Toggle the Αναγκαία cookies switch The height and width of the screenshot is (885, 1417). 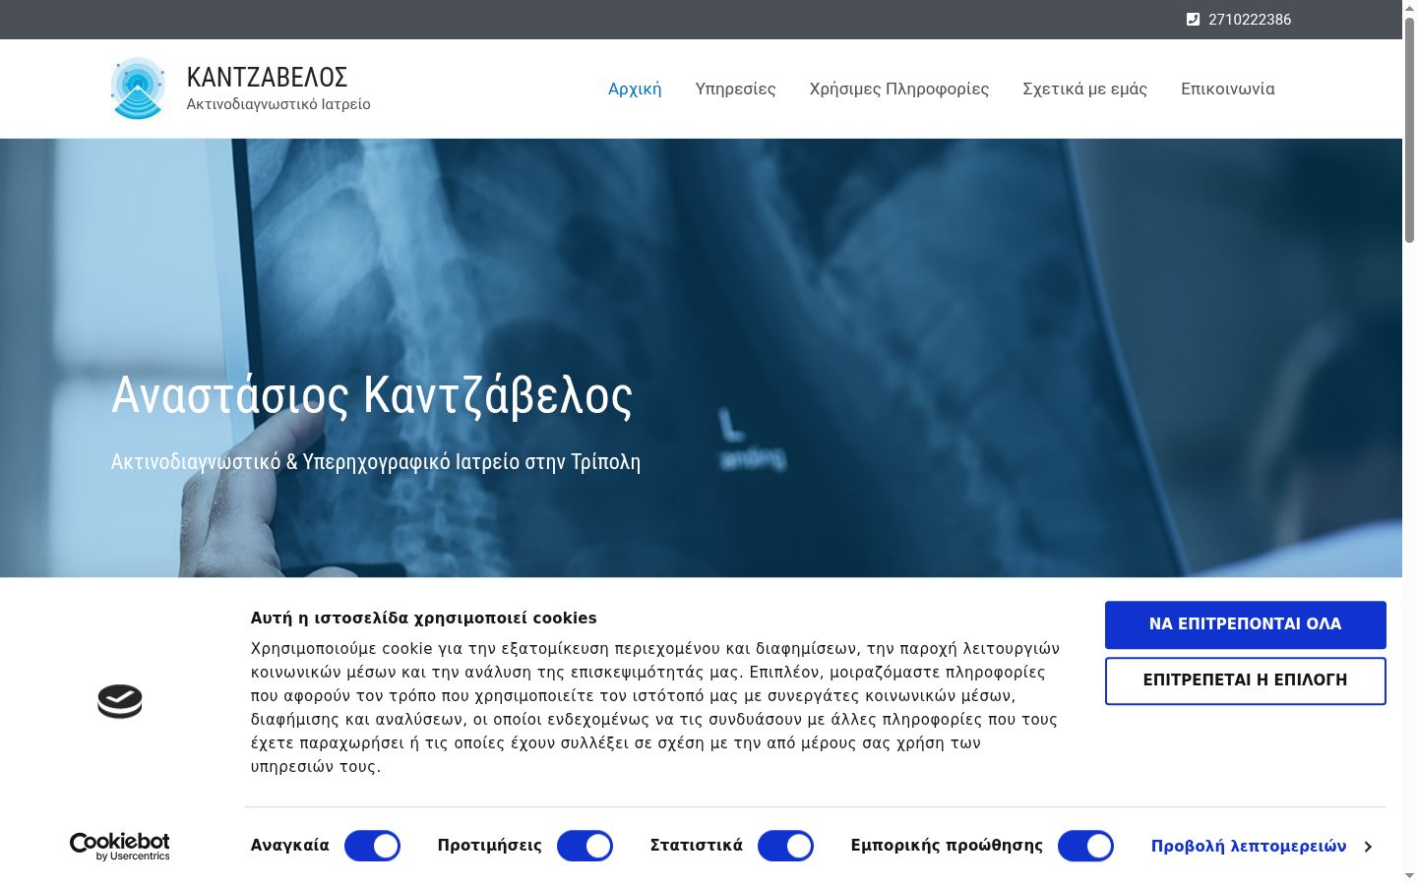click(x=372, y=846)
